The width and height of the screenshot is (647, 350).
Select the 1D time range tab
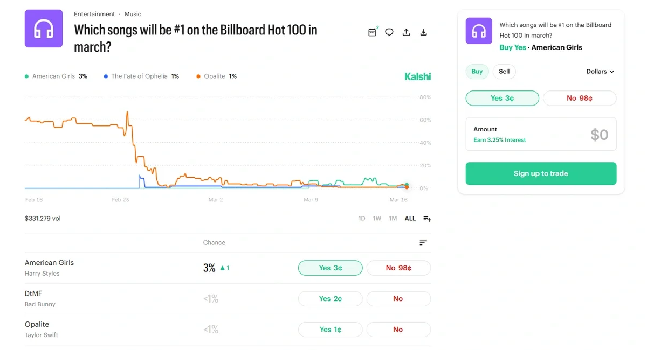(362, 219)
